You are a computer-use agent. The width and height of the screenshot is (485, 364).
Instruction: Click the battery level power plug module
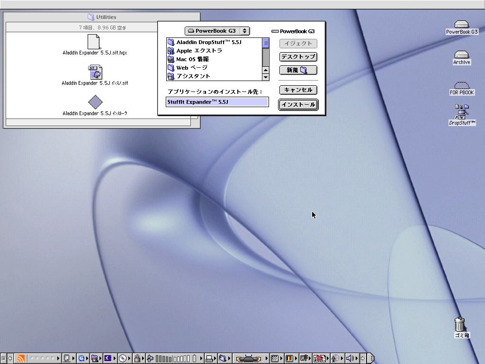click(x=150, y=358)
